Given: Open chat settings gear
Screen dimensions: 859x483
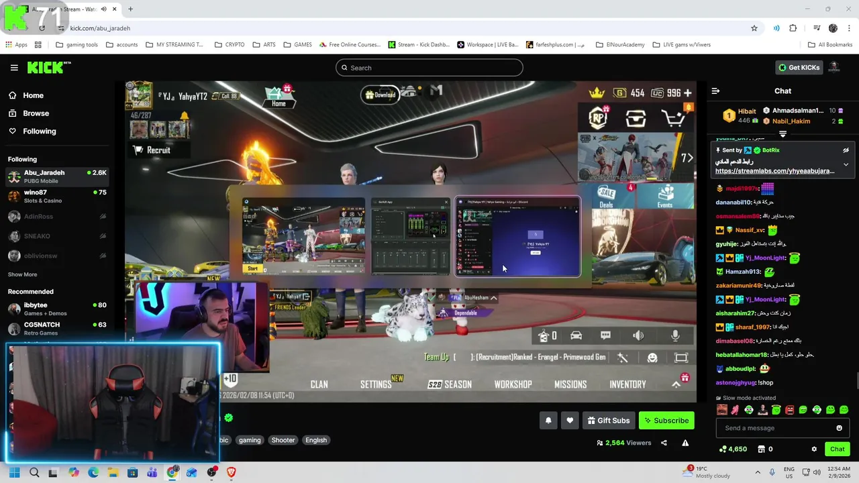Looking at the screenshot, I should pyautogui.click(x=814, y=449).
